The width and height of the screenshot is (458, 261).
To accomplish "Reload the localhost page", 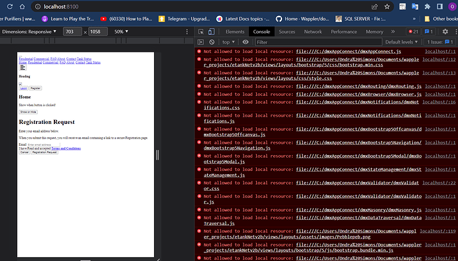I will click(x=10, y=7).
